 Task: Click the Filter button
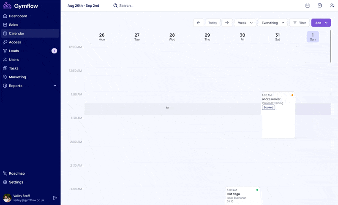[300, 23]
